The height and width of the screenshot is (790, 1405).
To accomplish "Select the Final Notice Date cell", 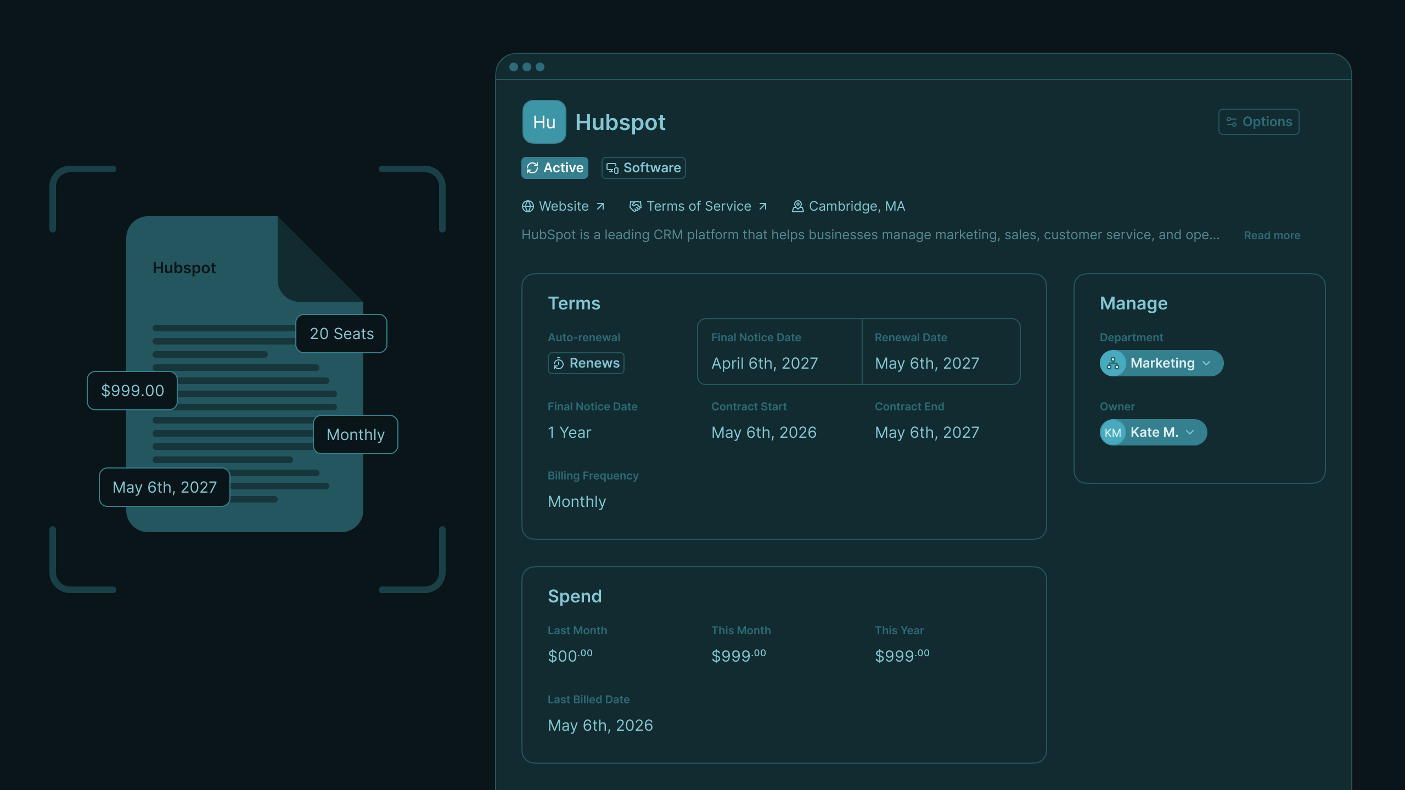I will click(x=779, y=352).
